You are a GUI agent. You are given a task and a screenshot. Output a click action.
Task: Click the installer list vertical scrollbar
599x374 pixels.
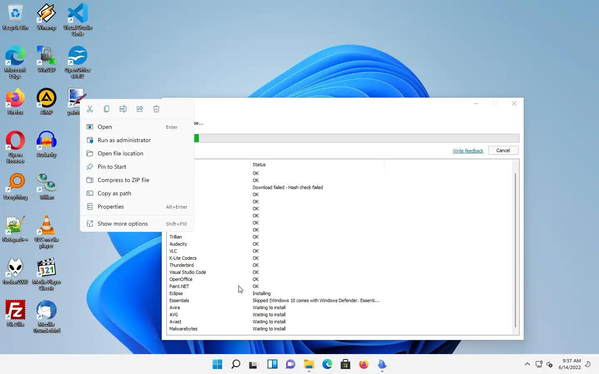tap(515, 250)
